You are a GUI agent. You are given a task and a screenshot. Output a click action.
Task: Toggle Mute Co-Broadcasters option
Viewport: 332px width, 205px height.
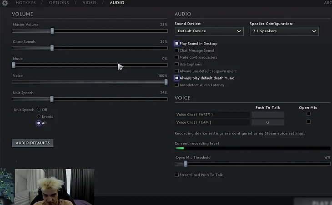[x=177, y=57]
